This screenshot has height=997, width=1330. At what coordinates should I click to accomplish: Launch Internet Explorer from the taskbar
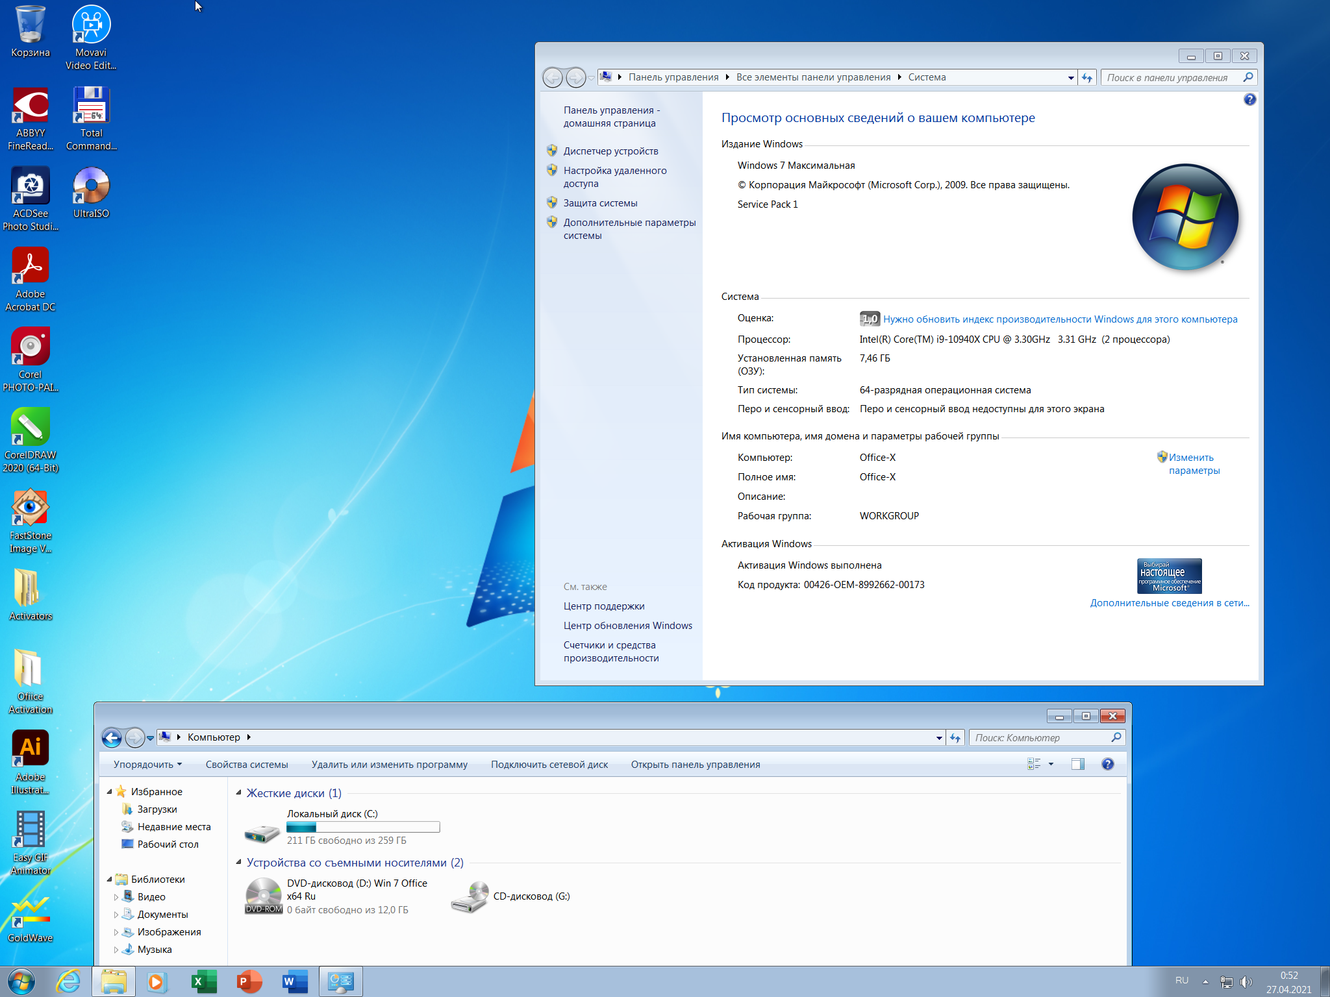(x=68, y=981)
